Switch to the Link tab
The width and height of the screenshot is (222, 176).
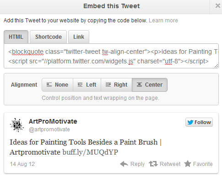pos(79,37)
